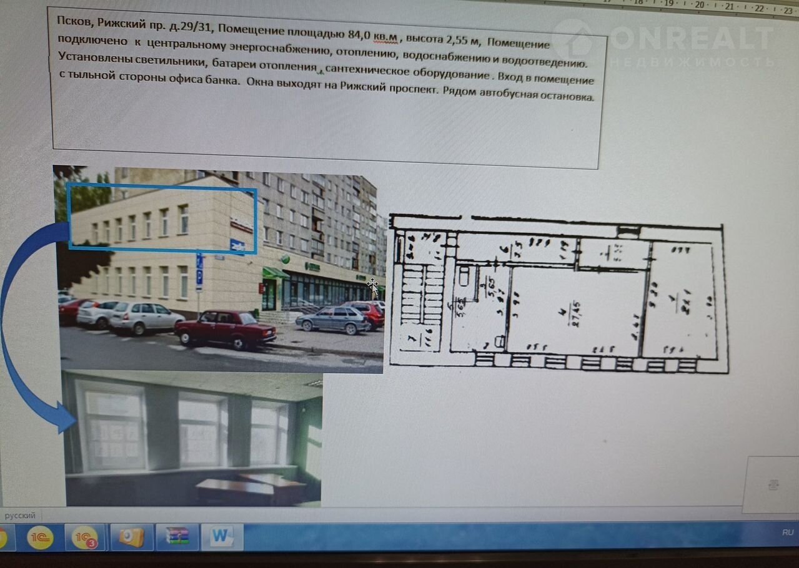This screenshot has height=568, width=799.
Task: Click the small icon in bottom-right page box
Action: click(773, 484)
